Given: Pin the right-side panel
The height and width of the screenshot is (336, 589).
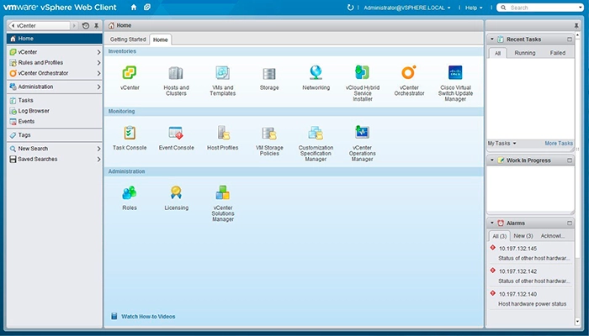Looking at the screenshot, I should pyautogui.click(x=576, y=25).
